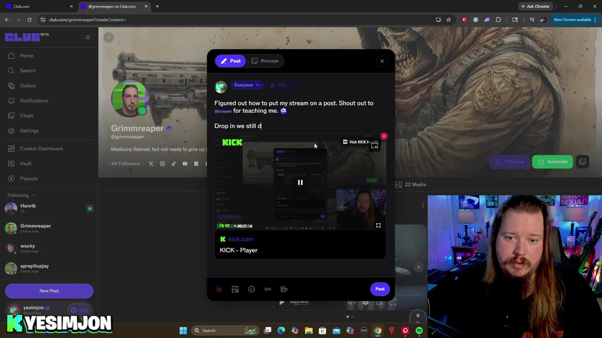This screenshot has height=338, width=602.
Task: Open Grimmreaper's YouTube link
Action: pyautogui.click(x=185, y=163)
